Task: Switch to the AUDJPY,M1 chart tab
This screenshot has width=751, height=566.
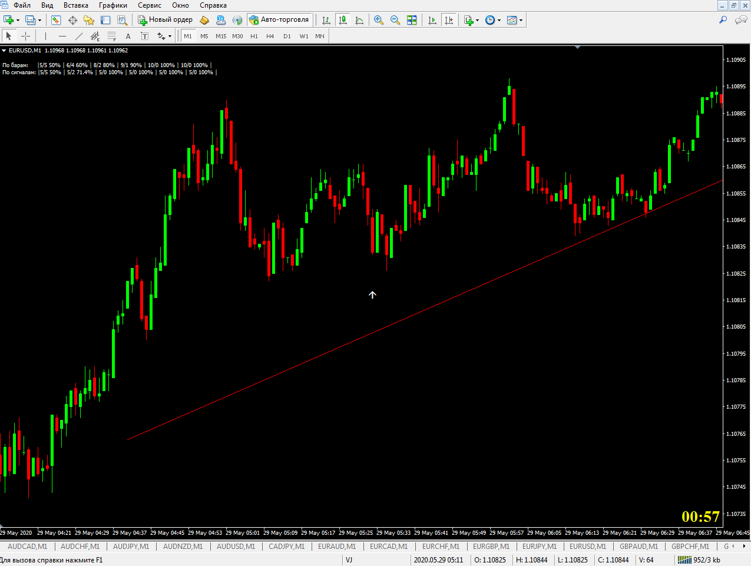Action: click(130, 546)
